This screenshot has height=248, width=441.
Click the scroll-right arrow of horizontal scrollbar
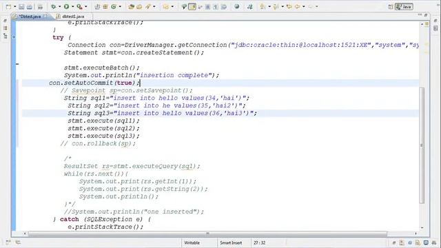click(x=416, y=234)
